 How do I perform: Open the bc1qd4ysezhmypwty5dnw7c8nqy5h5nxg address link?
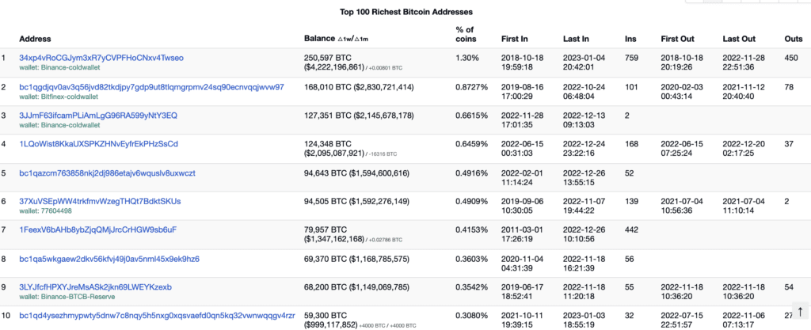point(158,316)
